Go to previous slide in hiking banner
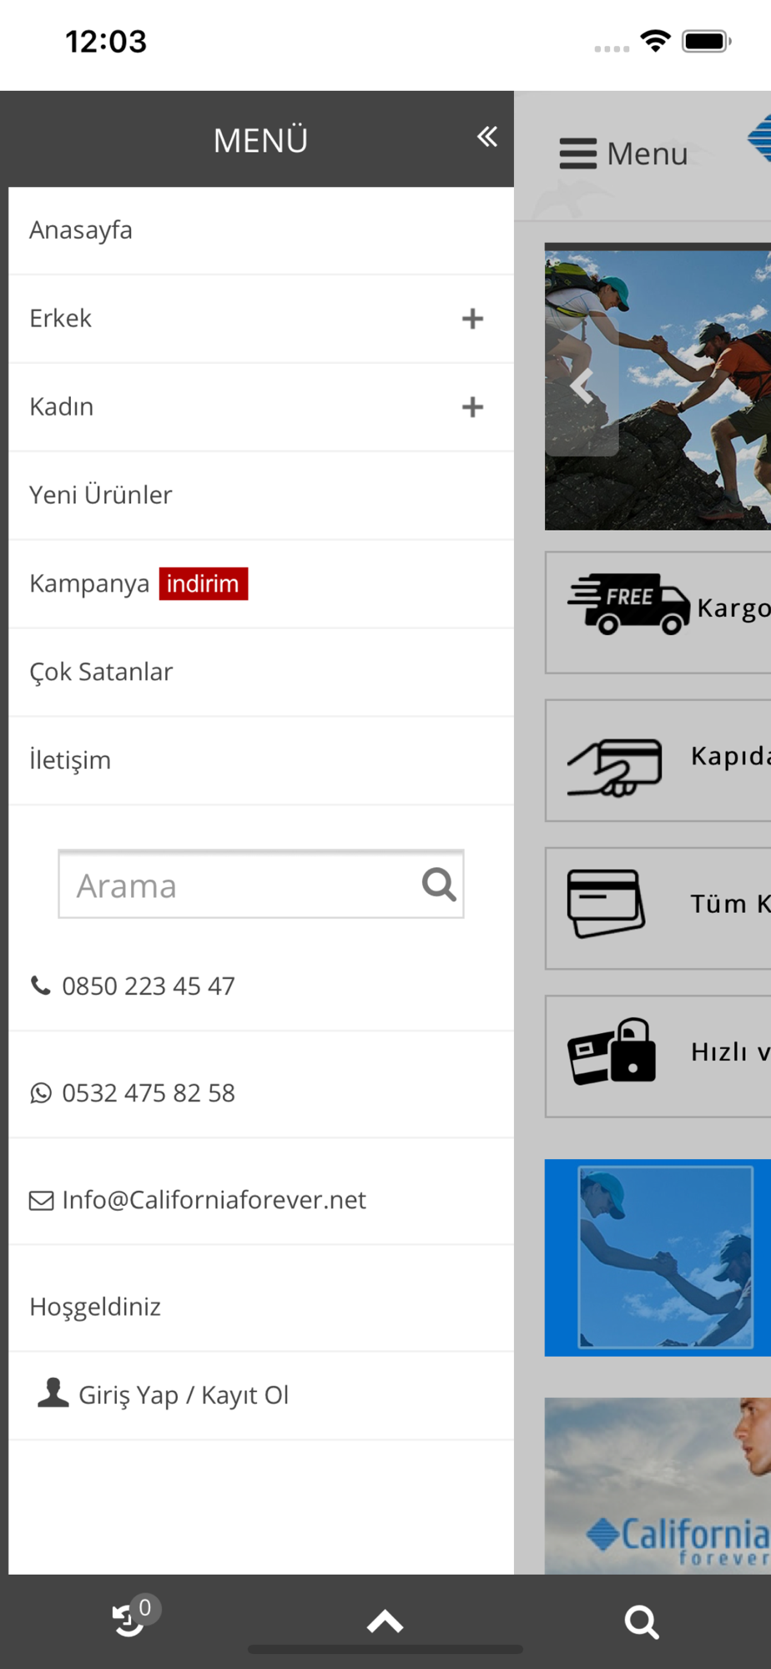 [582, 386]
